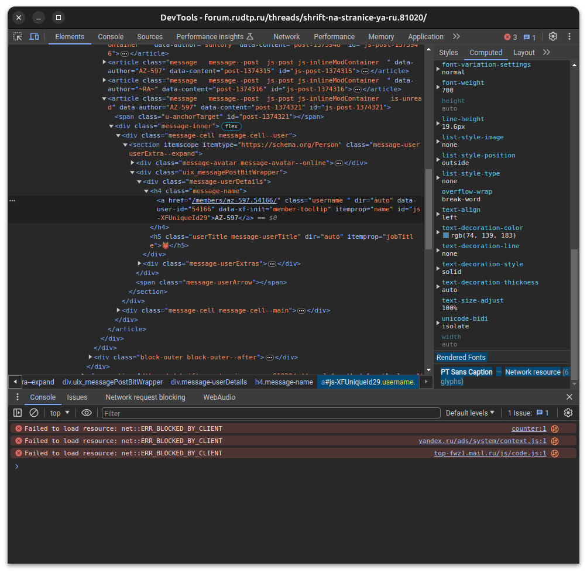Open the Memory tab
The height and width of the screenshot is (573, 587).
(x=381, y=37)
